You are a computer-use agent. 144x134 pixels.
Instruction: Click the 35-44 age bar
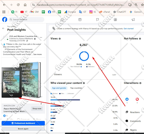coord(54,112)
